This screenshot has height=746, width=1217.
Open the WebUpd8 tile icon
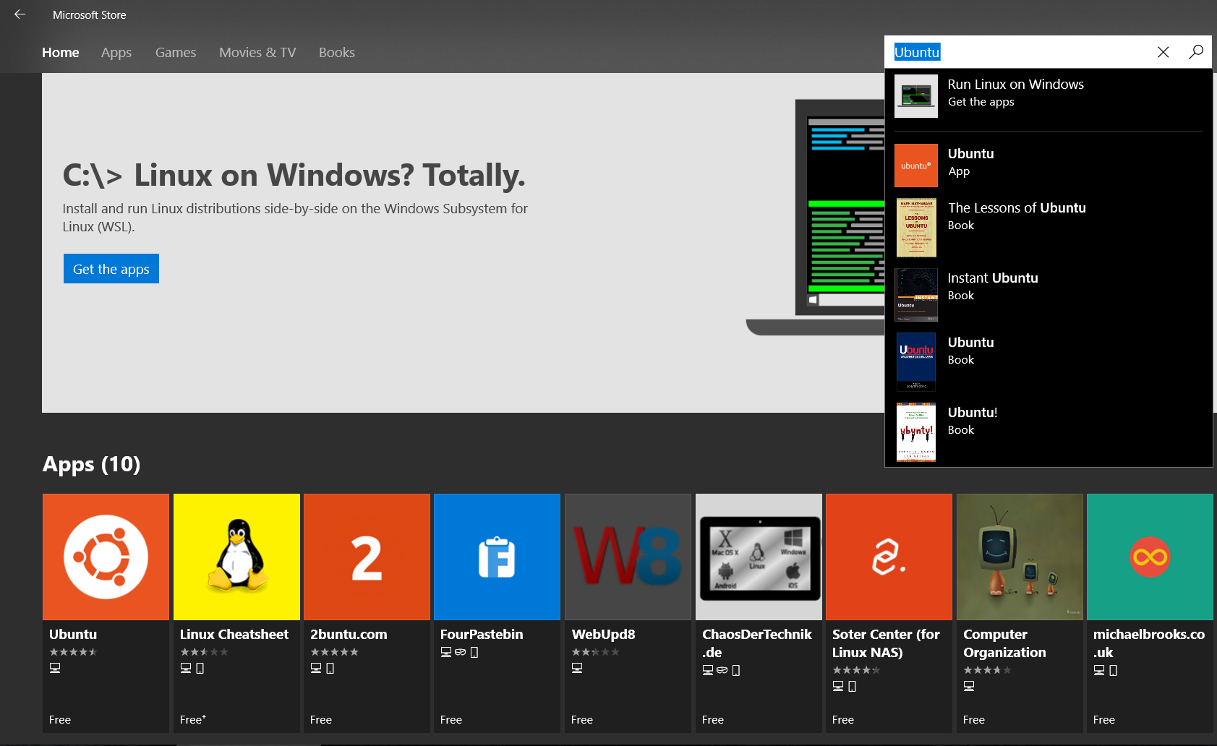628,557
